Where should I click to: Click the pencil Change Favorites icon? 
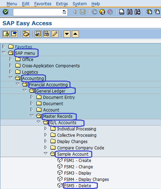tap(55, 34)
